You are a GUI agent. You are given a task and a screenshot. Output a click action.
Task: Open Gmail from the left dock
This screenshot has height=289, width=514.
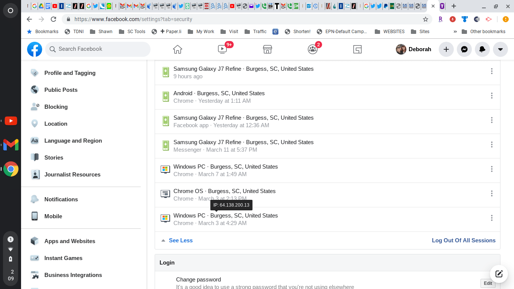click(x=10, y=144)
